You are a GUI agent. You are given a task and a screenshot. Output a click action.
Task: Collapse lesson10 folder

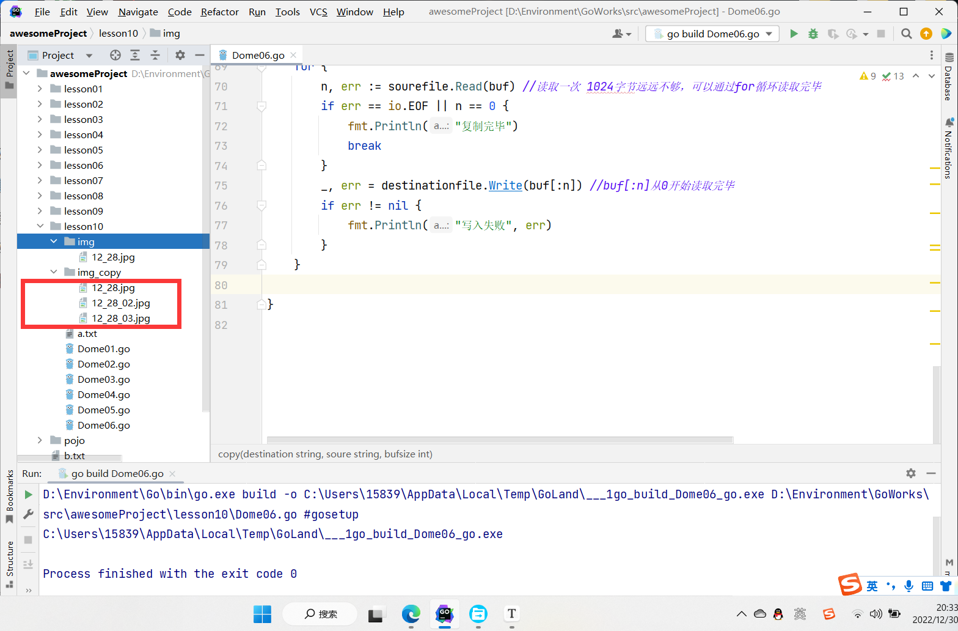click(40, 226)
